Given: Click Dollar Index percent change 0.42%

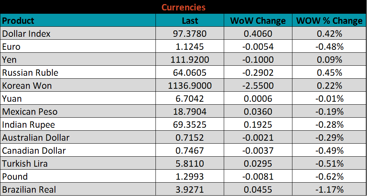Looking at the screenshot, I should pyautogui.click(x=329, y=34).
